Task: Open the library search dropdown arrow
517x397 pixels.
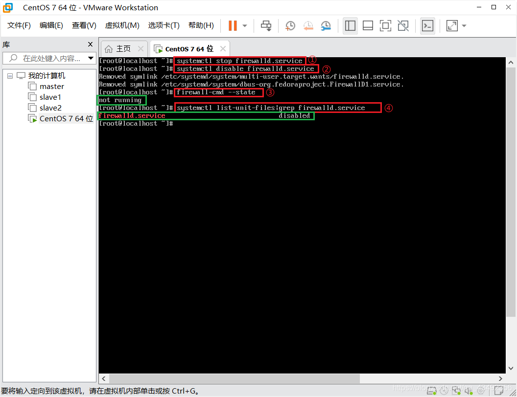Action: pos(91,58)
